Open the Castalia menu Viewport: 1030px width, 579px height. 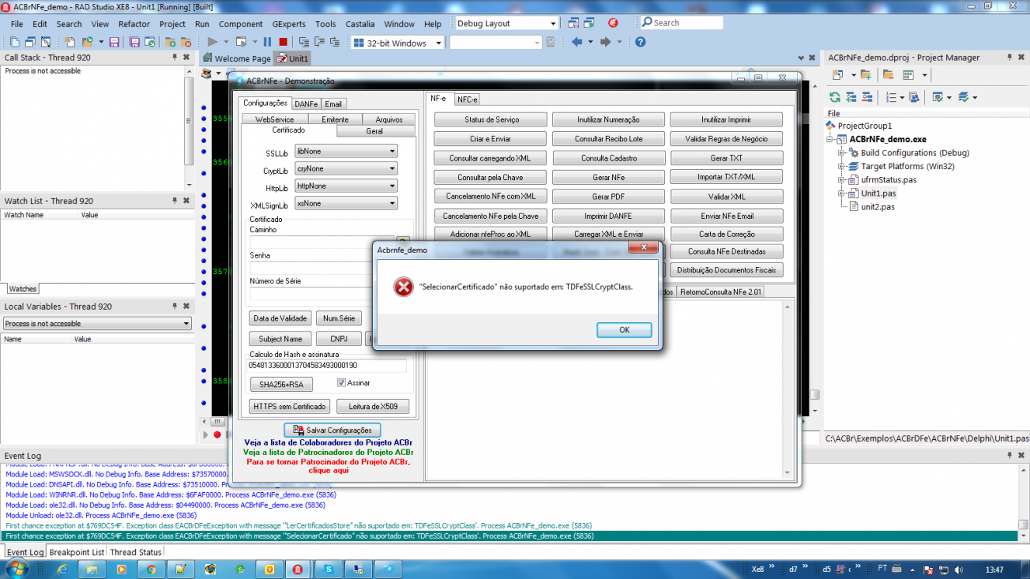click(360, 24)
